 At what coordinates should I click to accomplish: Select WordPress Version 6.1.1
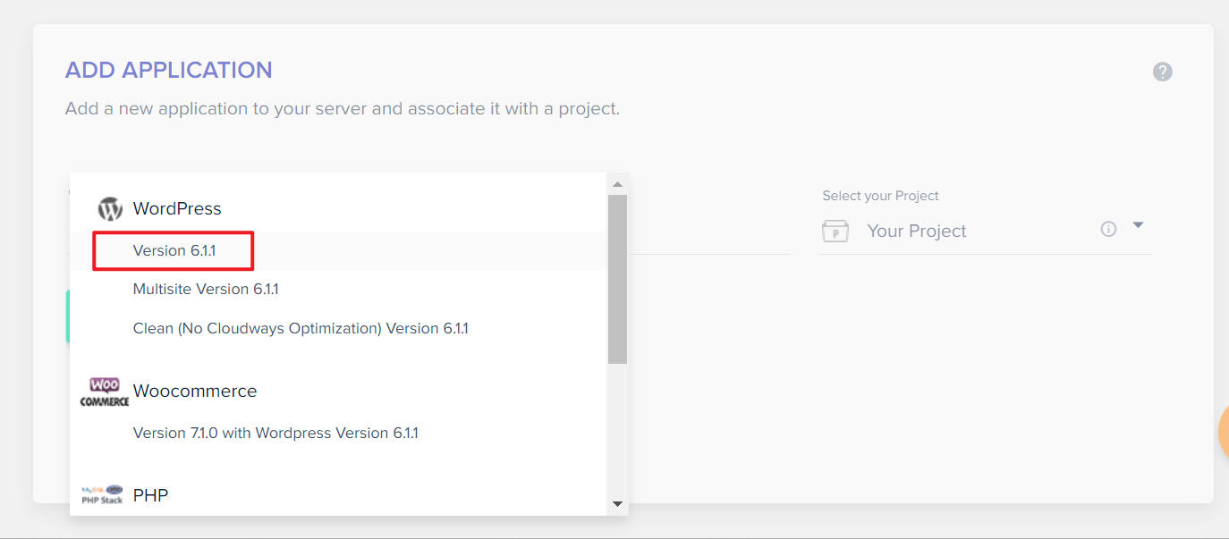(338, 251)
